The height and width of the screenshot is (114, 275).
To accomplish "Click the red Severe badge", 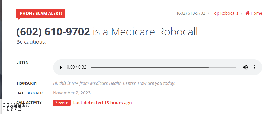I will click(x=62, y=103).
